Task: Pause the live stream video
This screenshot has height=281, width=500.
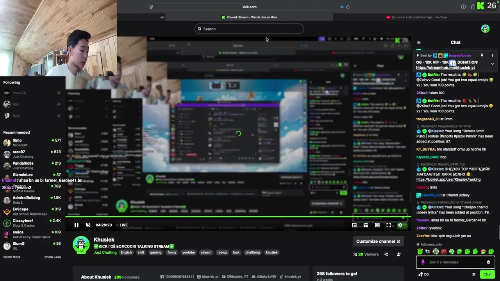Action: tap(76, 225)
